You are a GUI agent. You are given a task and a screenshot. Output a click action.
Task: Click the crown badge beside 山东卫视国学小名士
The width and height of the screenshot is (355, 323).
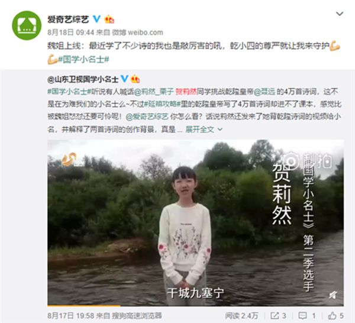[x=135, y=79]
